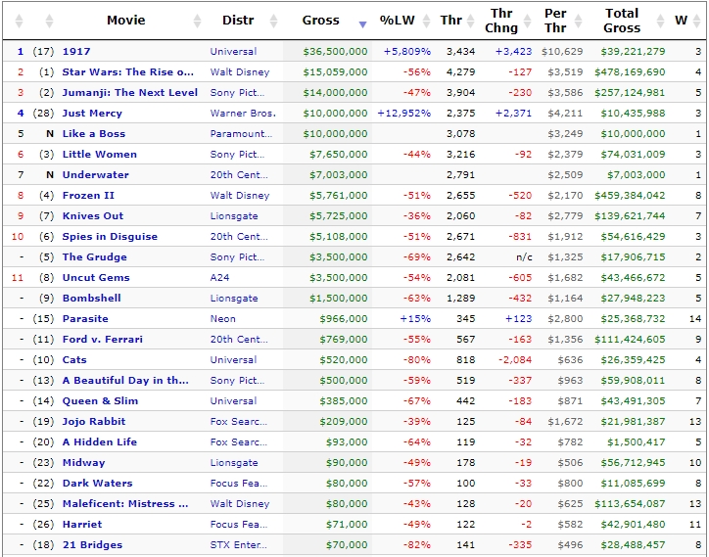Viewport: 709px width, 557px height.
Task: Sort by the Thr Chng column sort arrows
Action: click(527, 21)
